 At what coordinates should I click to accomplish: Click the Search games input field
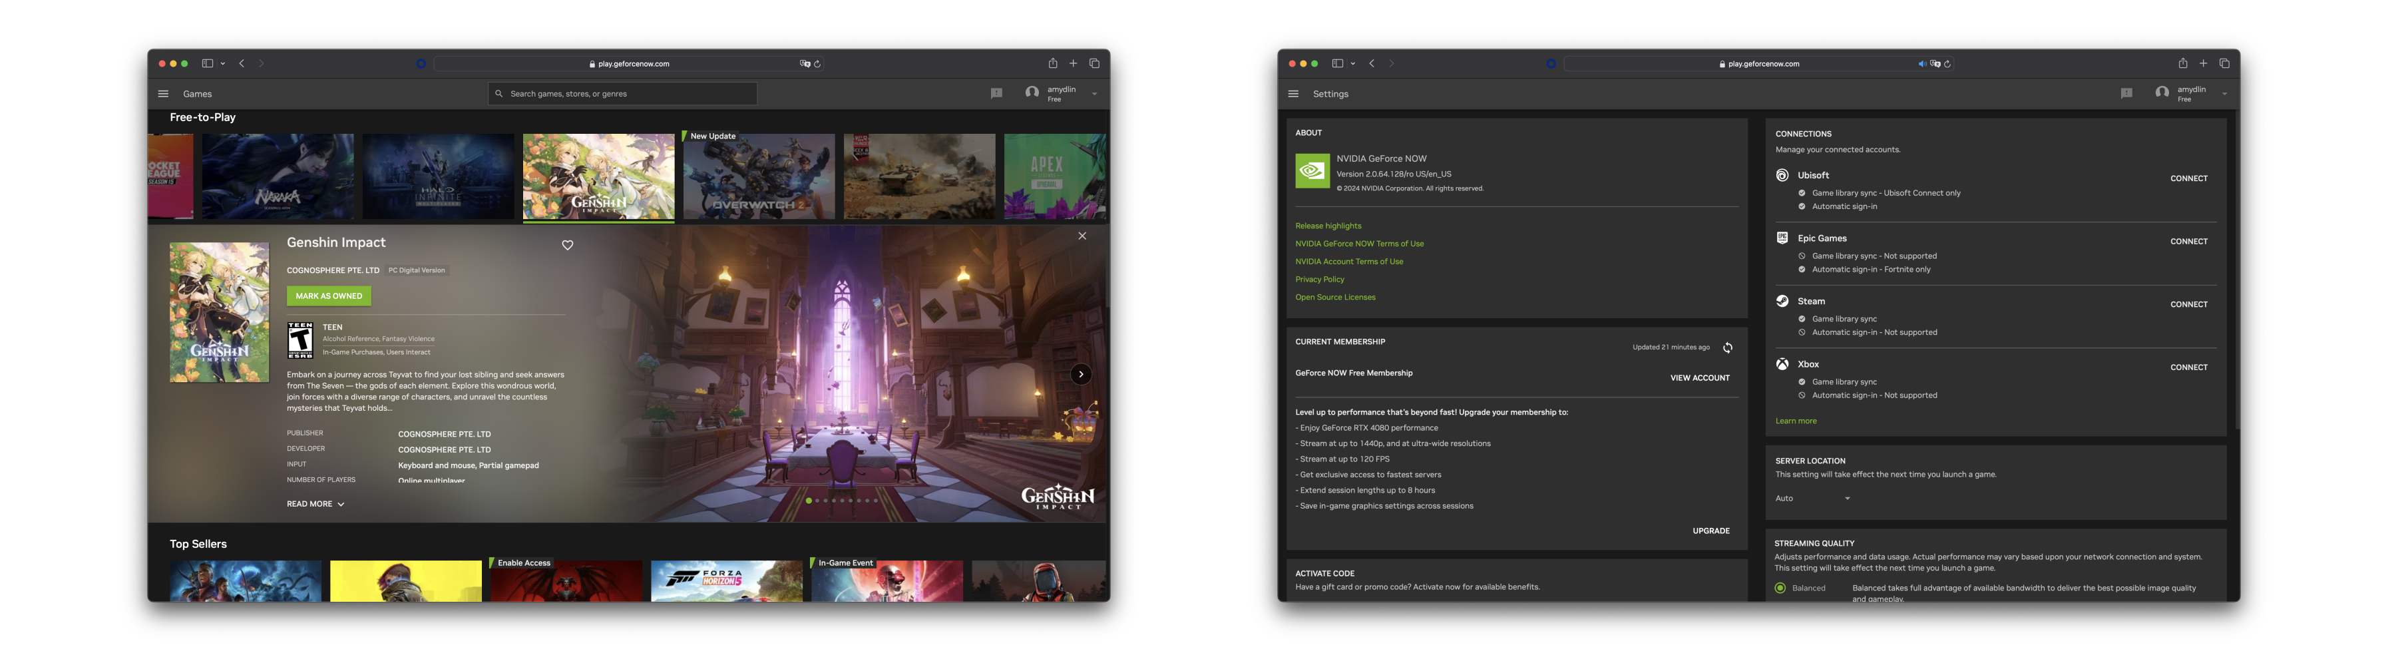[x=623, y=94]
